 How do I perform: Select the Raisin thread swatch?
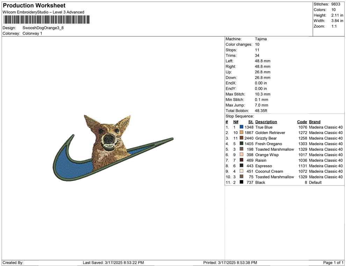click(x=242, y=160)
